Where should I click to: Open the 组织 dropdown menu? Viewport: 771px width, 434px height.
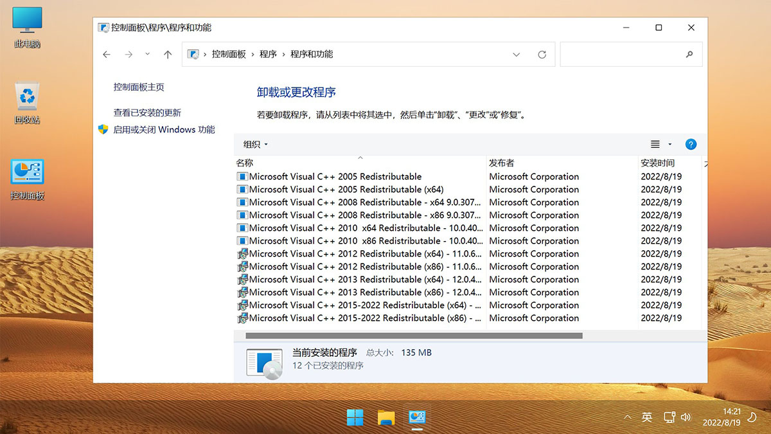click(x=255, y=144)
